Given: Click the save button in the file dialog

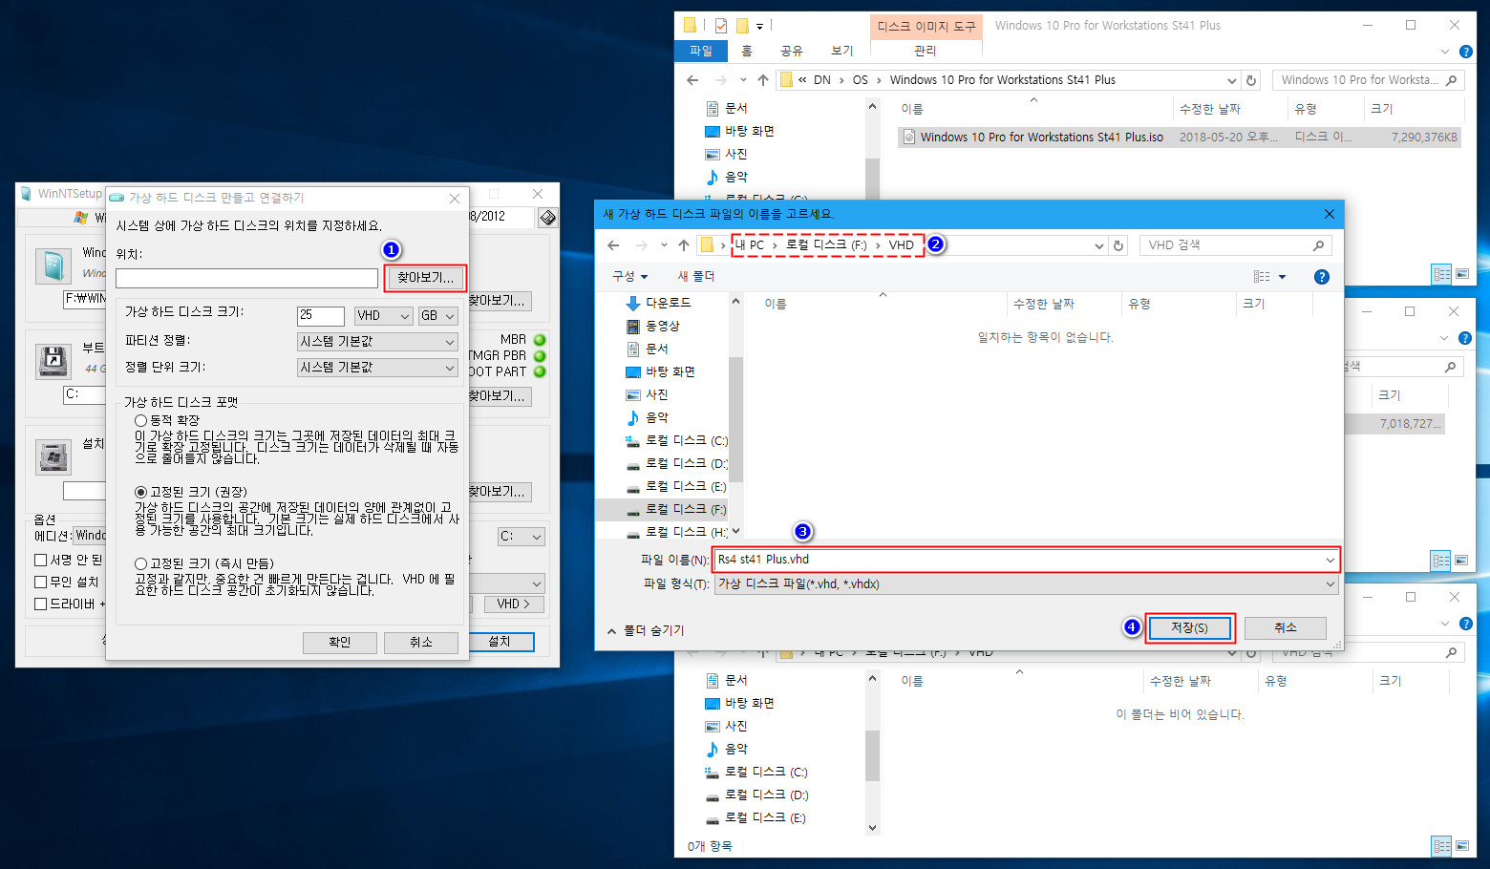Looking at the screenshot, I should (x=1189, y=627).
